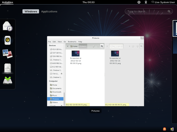Select the 537 GB volume in Devices
The width and height of the screenshot is (177, 132).
coord(55,53)
